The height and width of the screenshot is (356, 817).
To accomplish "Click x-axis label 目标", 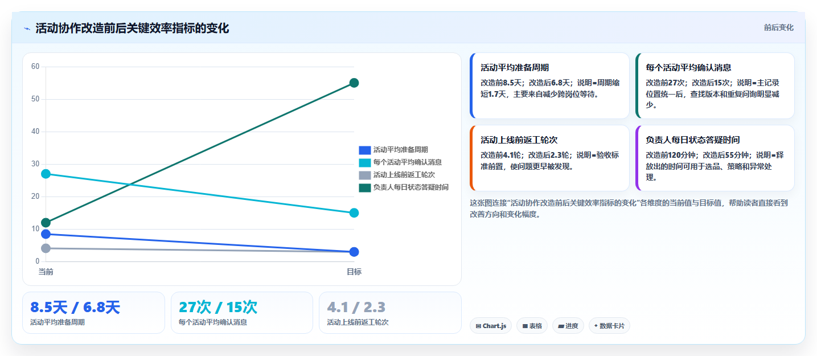I will coord(354,272).
